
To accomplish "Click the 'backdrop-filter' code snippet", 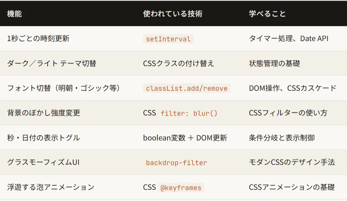I will tap(176, 163).
